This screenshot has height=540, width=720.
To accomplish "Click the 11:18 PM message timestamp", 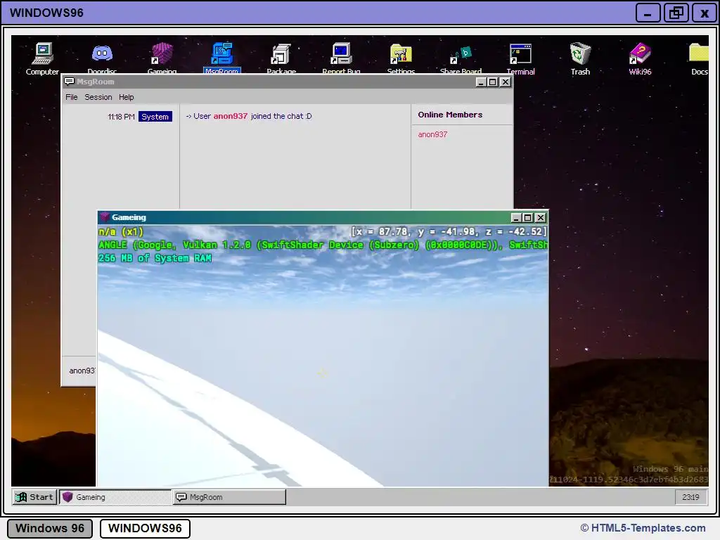I will coord(121,117).
